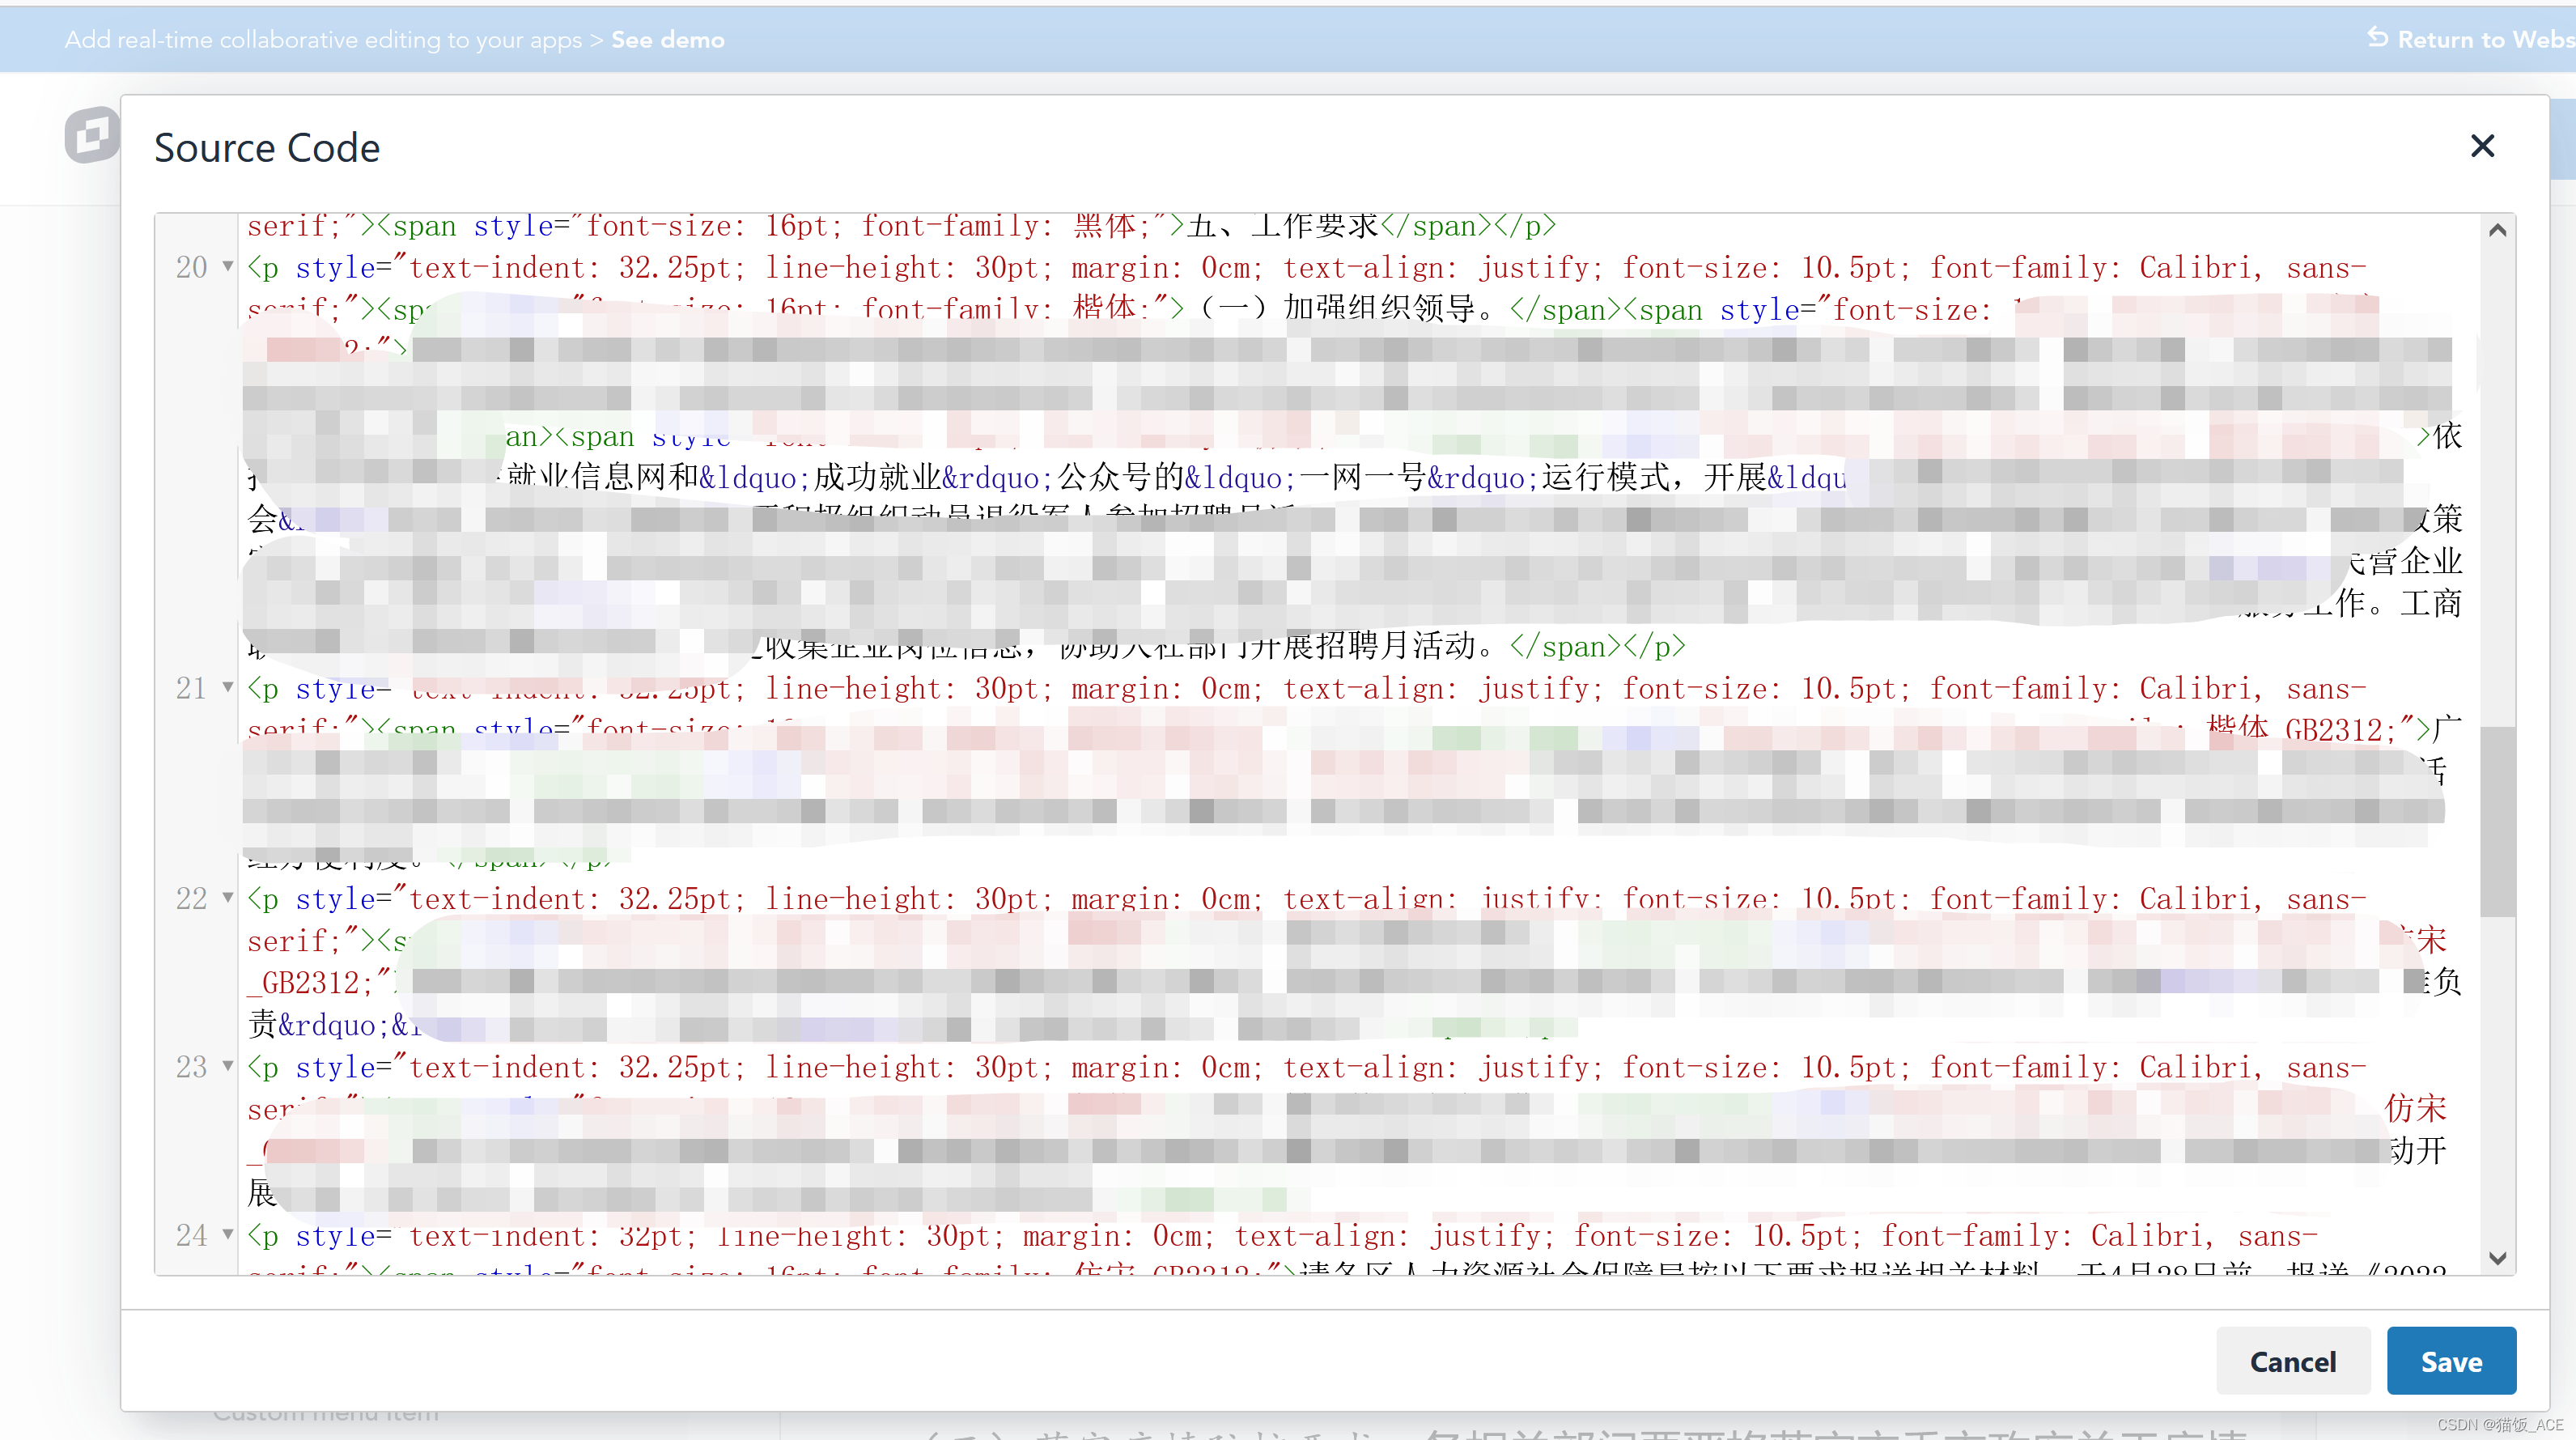
Task: Collapse code fold arrow at line 24
Action: tap(228, 1234)
